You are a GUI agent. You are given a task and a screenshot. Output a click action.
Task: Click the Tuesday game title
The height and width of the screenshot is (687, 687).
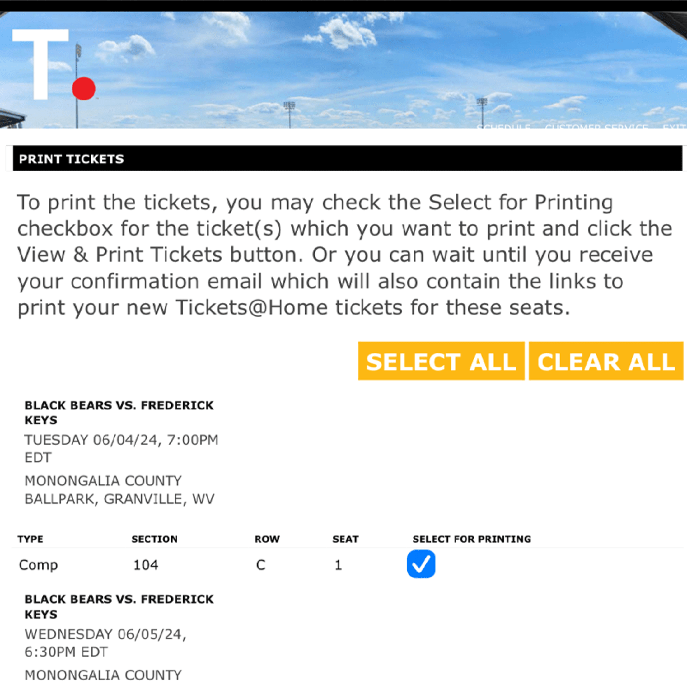pyautogui.click(x=119, y=413)
